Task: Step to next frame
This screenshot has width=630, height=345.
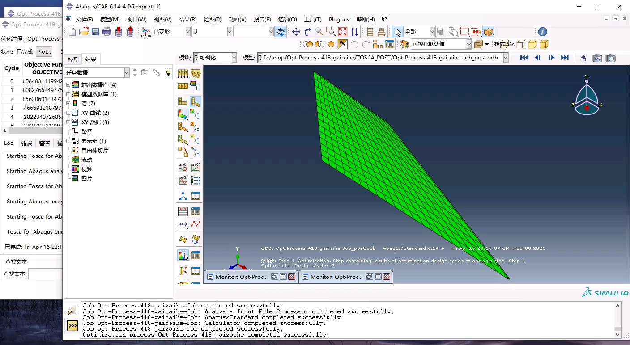Action: point(551,58)
